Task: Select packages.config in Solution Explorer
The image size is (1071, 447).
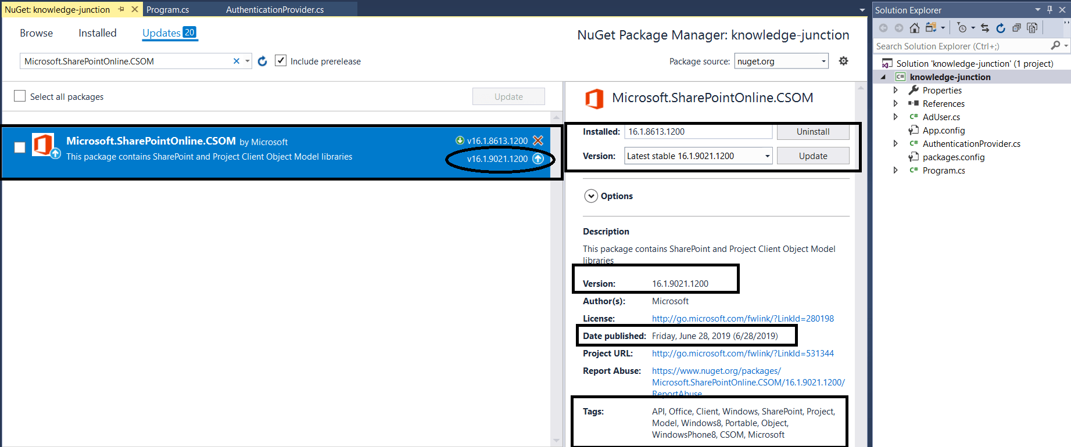Action: point(954,157)
